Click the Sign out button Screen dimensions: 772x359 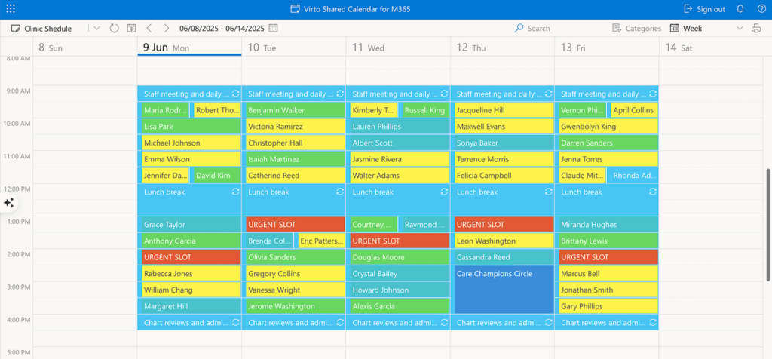(705, 9)
